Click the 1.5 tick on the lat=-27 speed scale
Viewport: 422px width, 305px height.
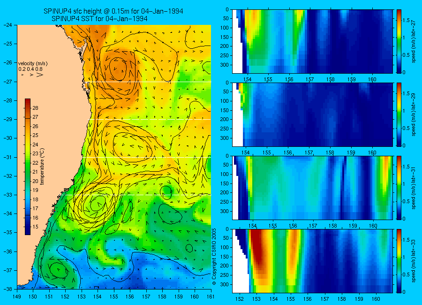(407, 20)
